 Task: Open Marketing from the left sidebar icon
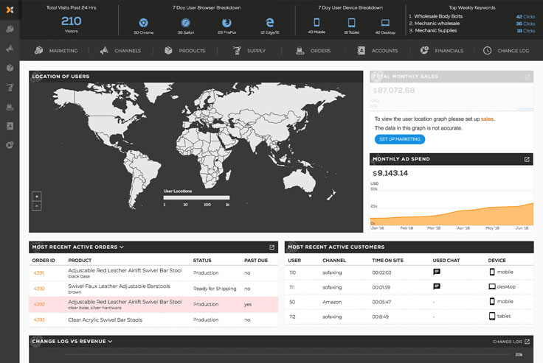pyautogui.click(x=10, y=29)
